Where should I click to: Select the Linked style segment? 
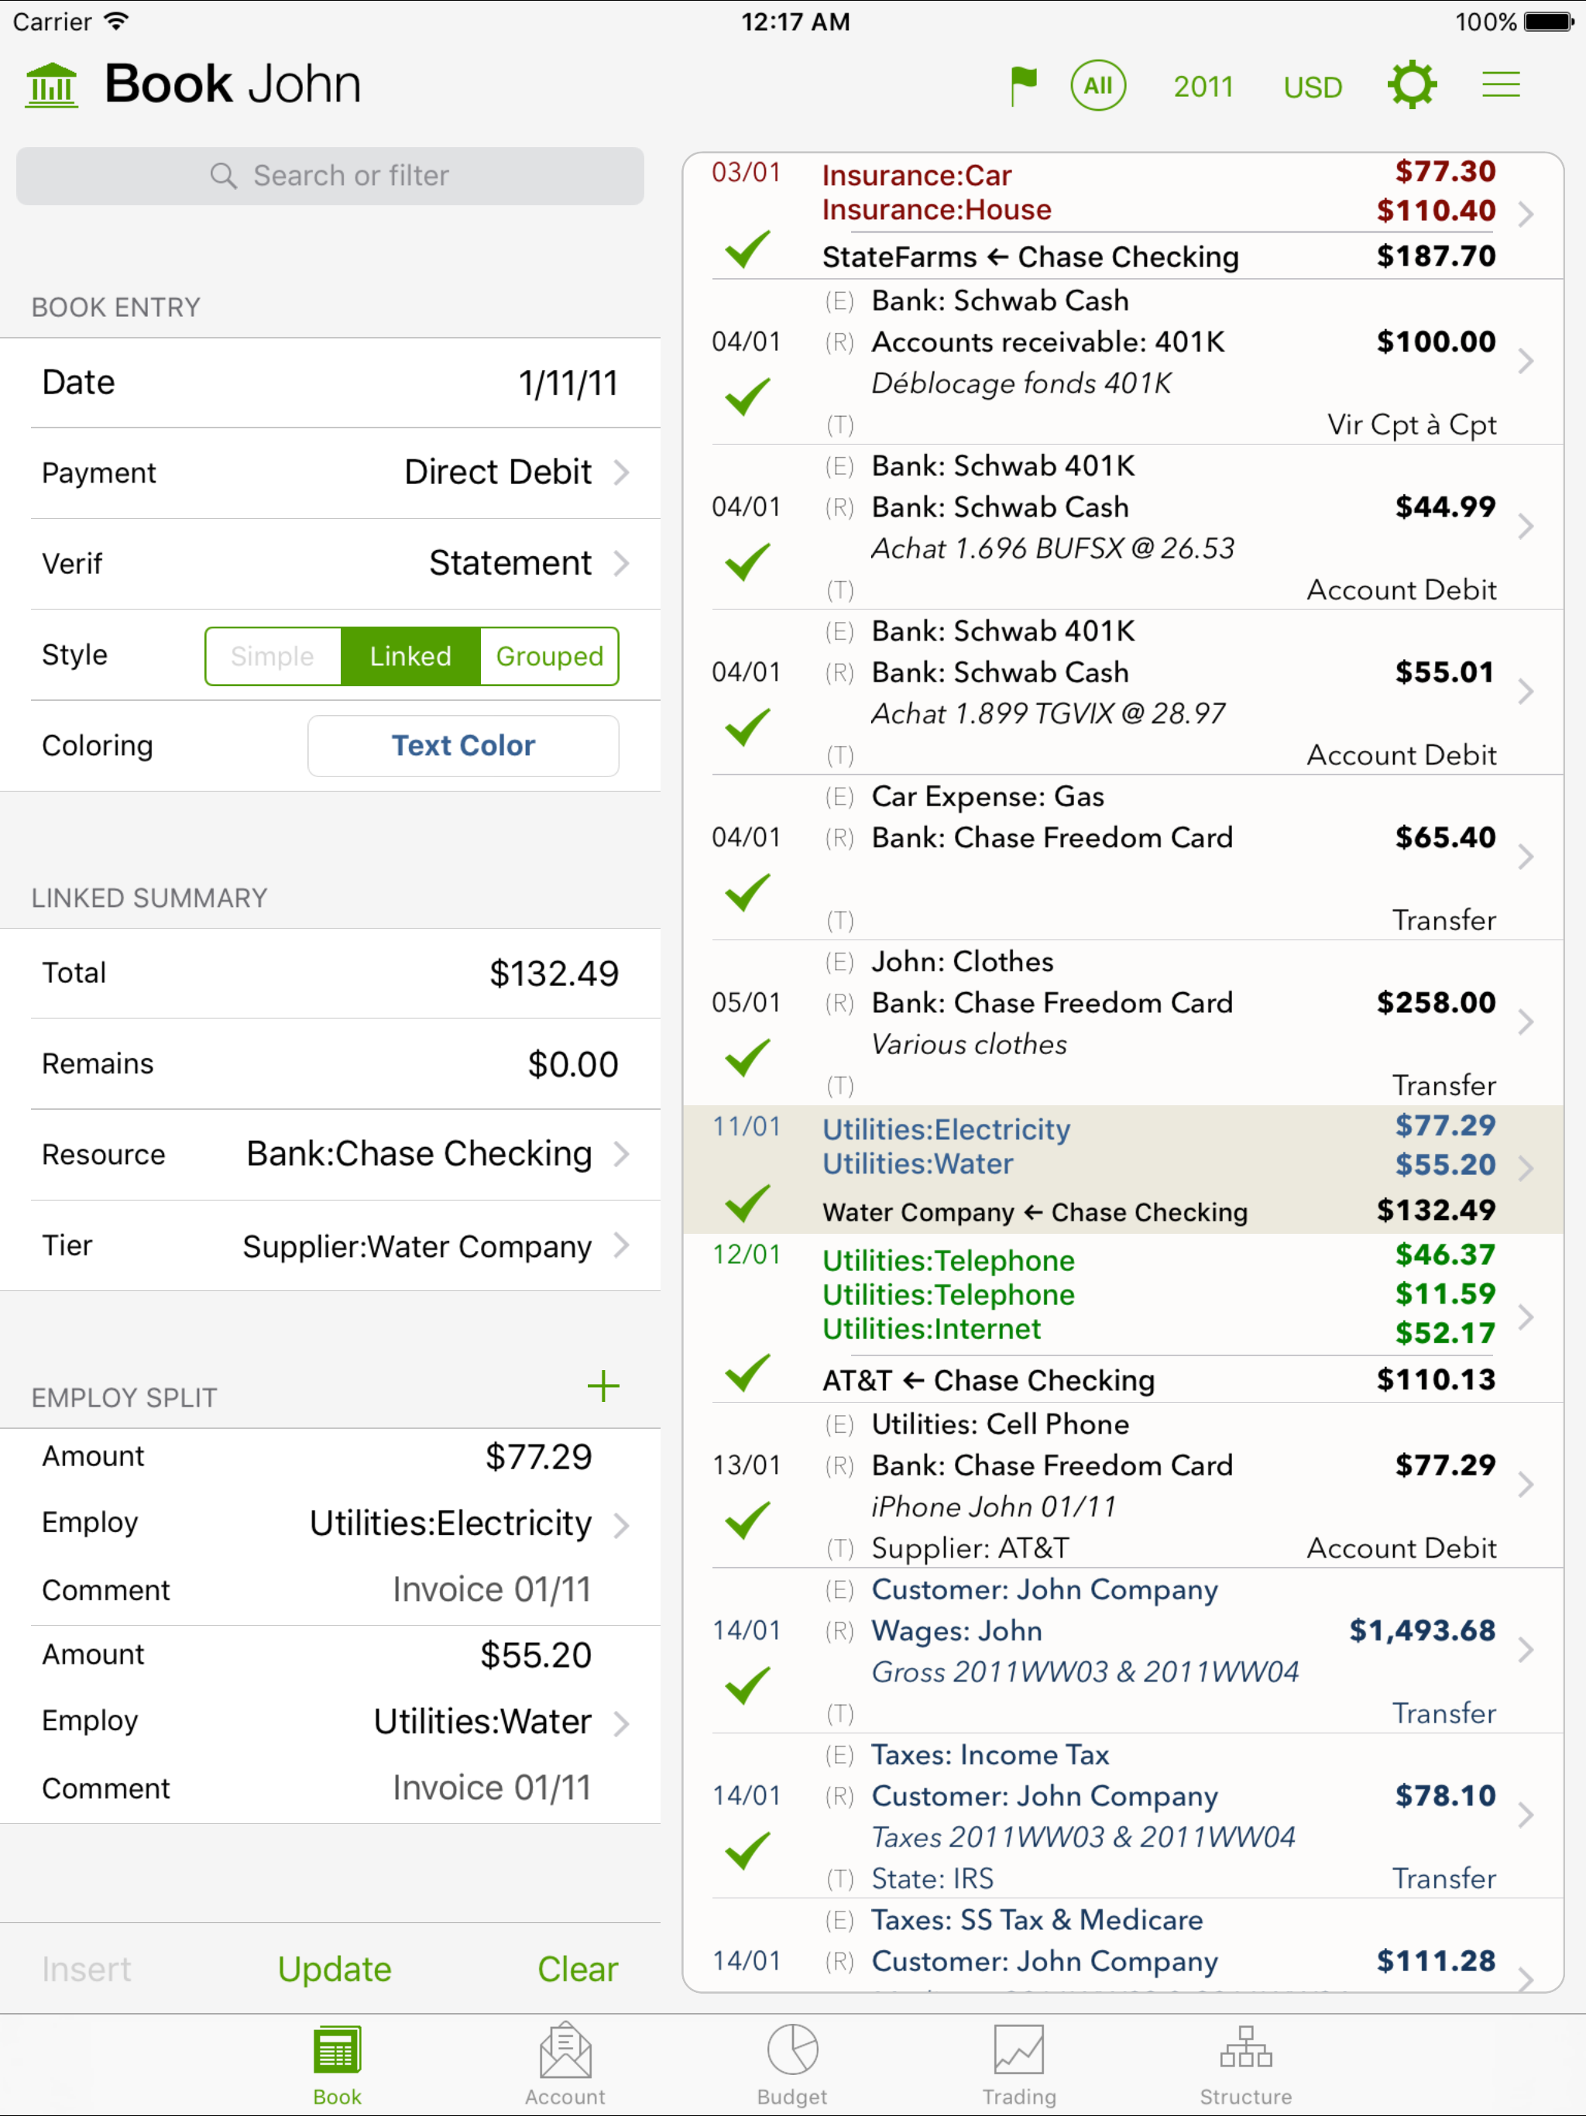410,656
